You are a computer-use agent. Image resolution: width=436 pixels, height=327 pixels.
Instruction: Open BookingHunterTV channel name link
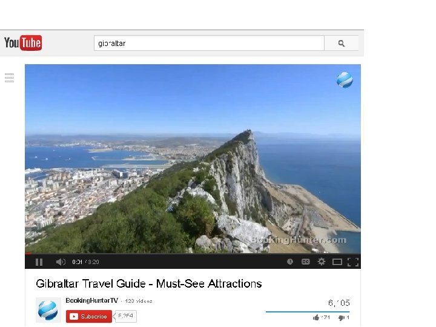pos(92,300)
